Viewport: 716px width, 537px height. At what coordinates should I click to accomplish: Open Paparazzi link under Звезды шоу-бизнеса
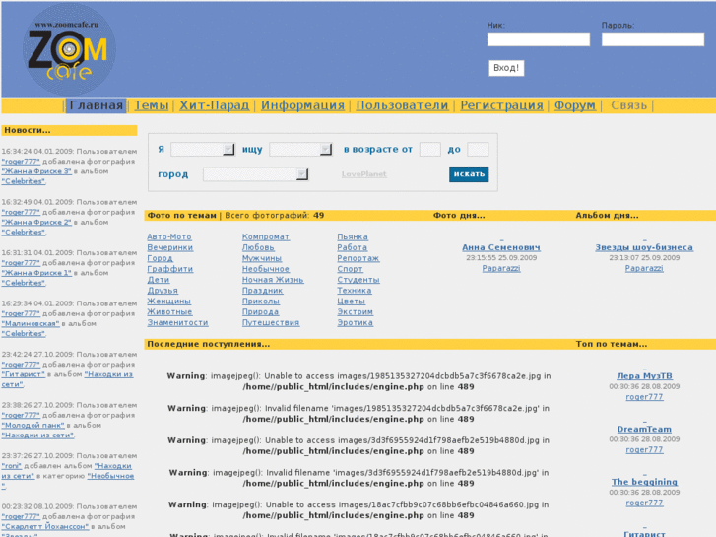(644, 268)
